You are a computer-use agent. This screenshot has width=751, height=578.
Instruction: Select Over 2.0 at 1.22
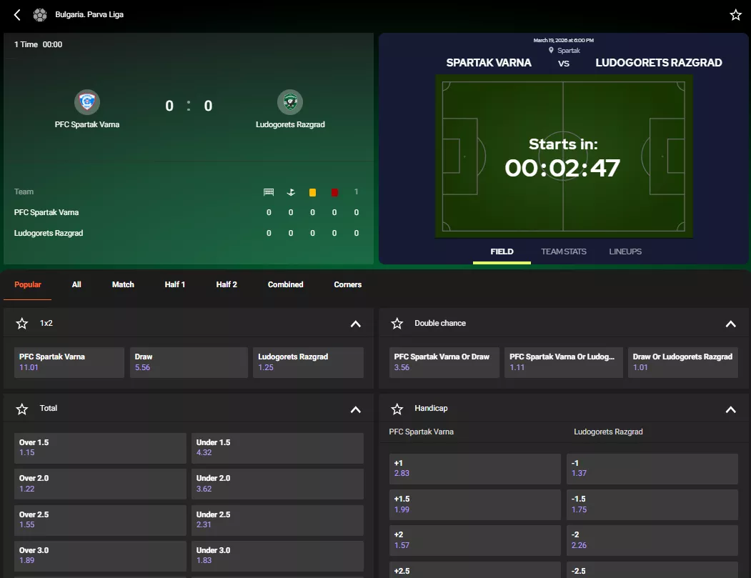(x=100, y=484)
